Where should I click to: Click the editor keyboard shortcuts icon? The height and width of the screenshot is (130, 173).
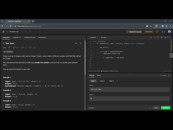pyautogui.click(x=162, y=37)
